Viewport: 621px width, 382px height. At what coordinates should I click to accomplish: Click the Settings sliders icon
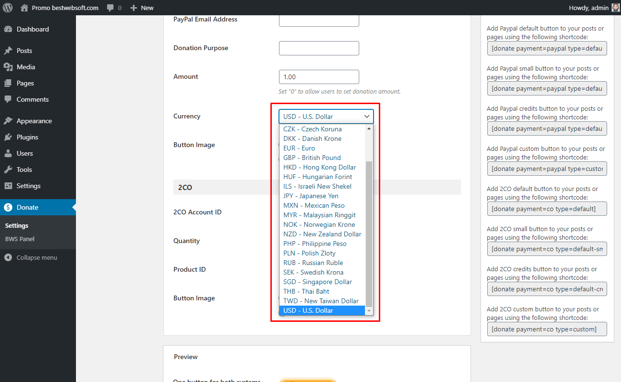pyautogui.click(x=8, y=186)
